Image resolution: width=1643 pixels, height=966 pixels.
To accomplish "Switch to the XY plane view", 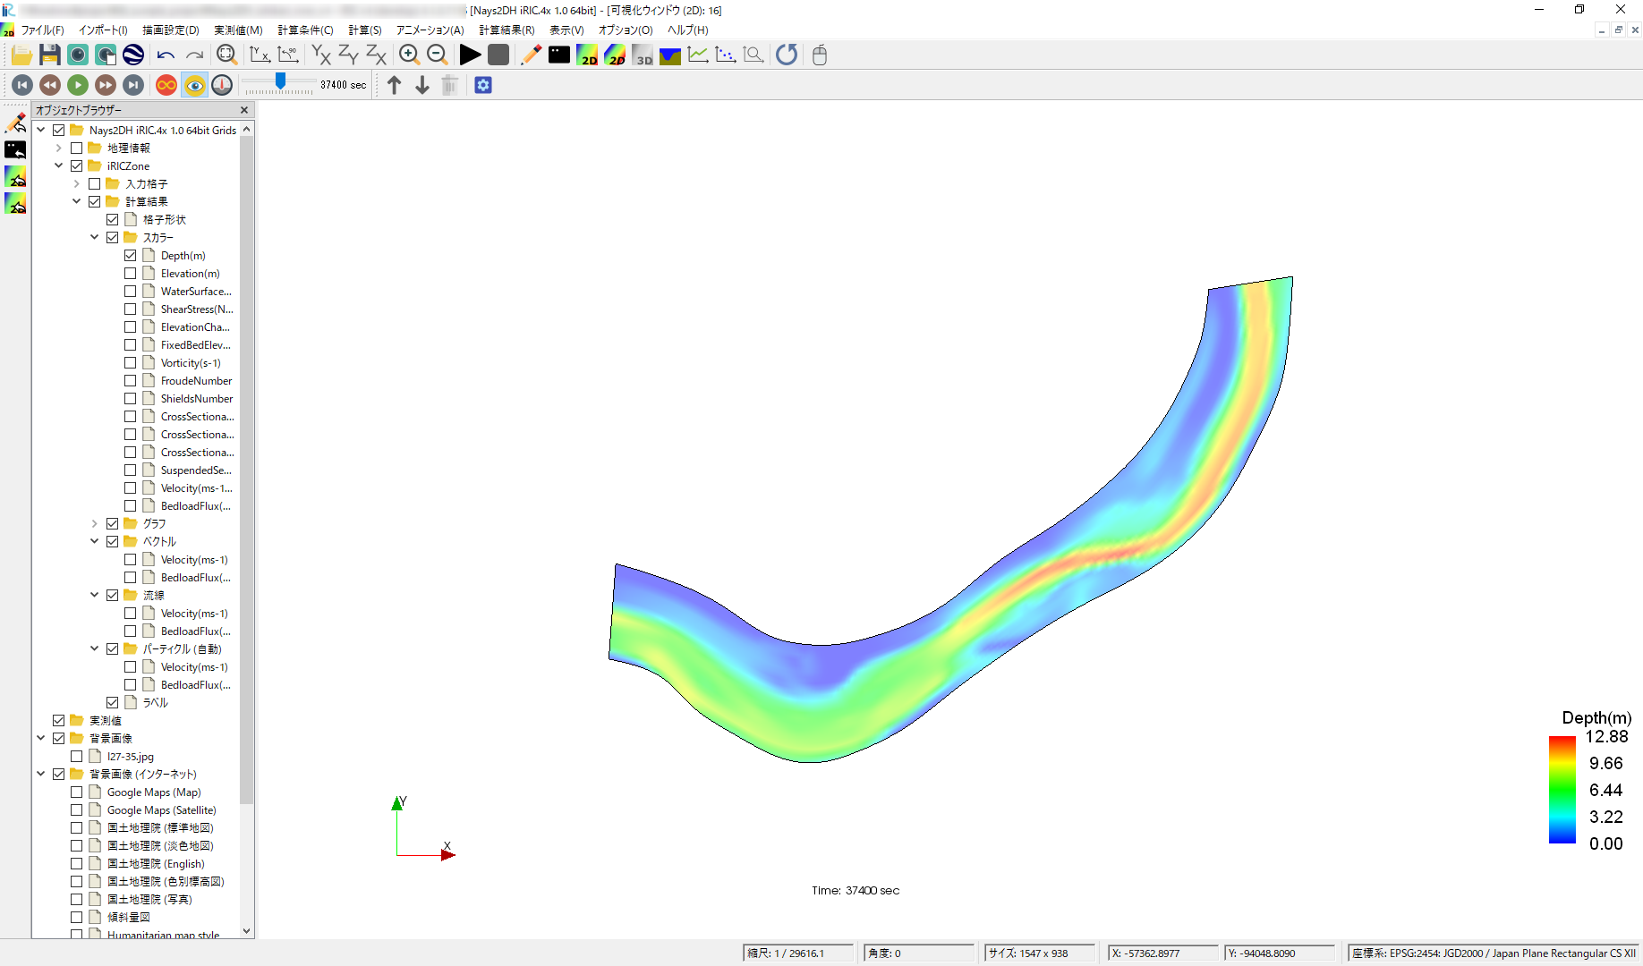I will [320, 55].
